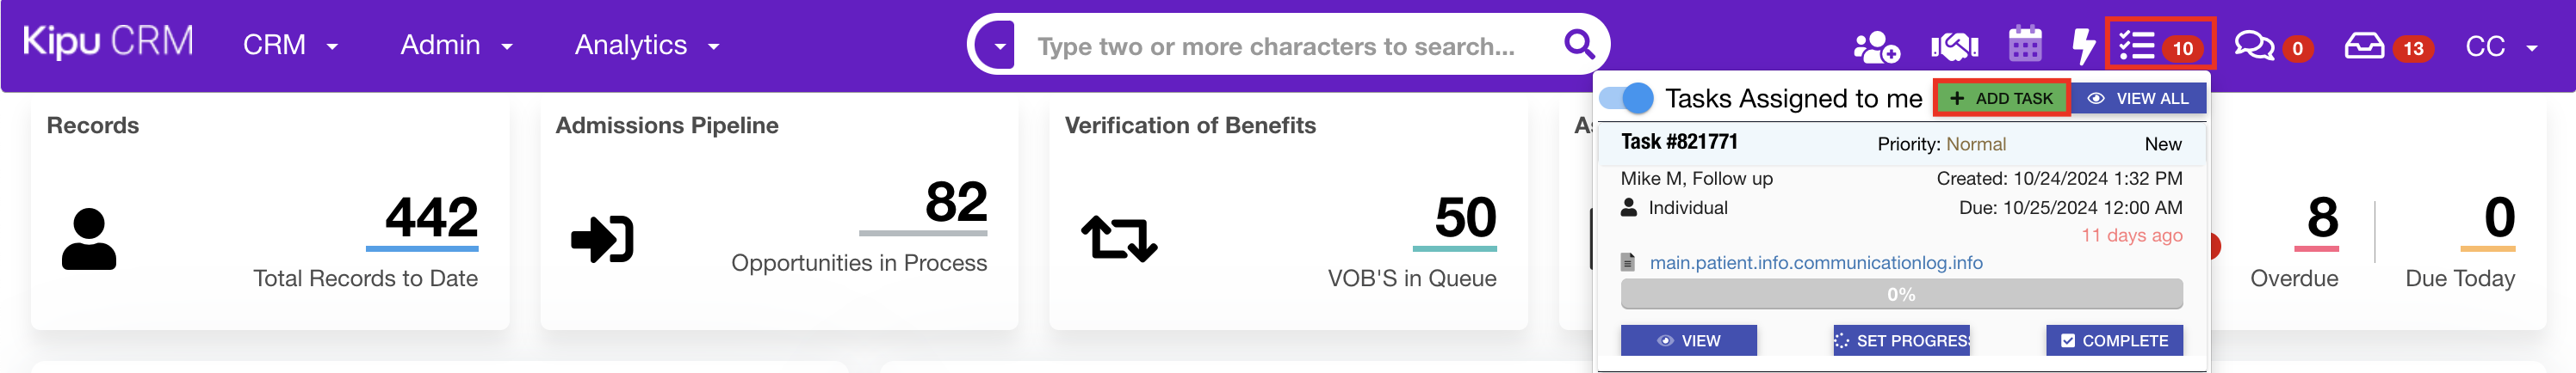Viewport: 2576px width, 373px height.
Task: Mark task #821771 as COMPLETE
Action: [x=2114, y=340]
